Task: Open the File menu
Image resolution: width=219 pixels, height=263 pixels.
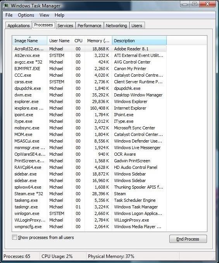Action: (9, 15)
